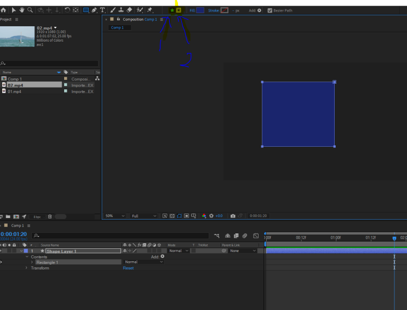Toggle the lock on Composition viewer
407x310 pixels.
click(118, 19)
